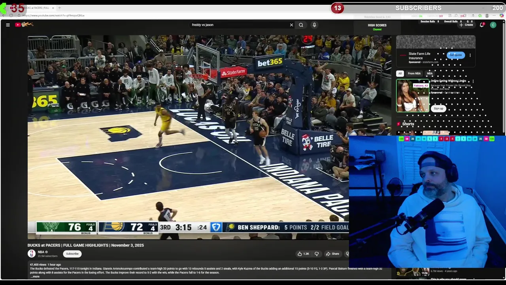The image size is (506, 285).
Task: Click the YouTube logo home icon
Action: pyautogui.click(x=25, y=25)
